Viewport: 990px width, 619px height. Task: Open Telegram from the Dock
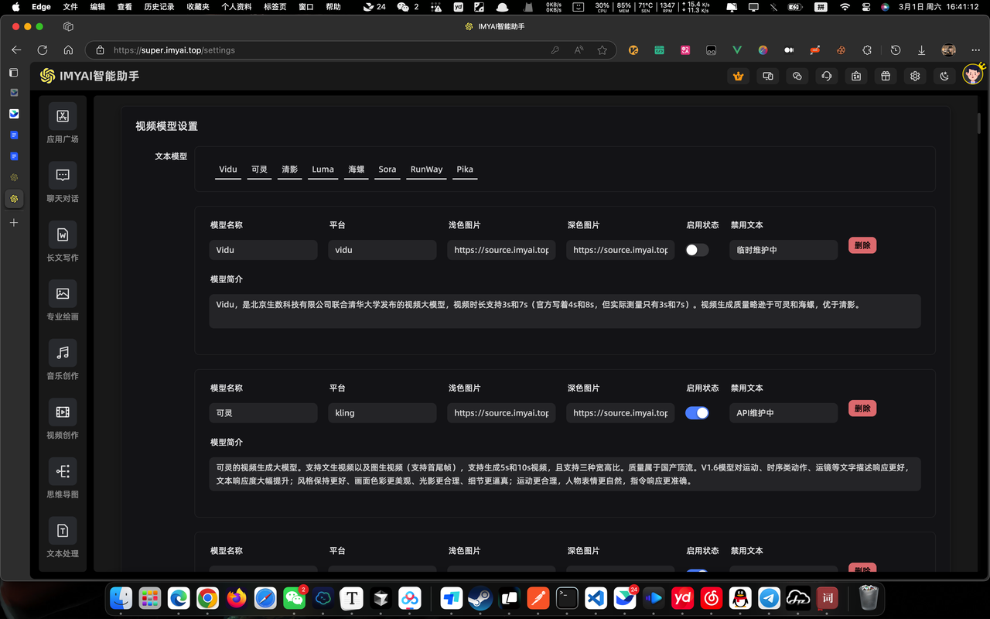point(769,598)
